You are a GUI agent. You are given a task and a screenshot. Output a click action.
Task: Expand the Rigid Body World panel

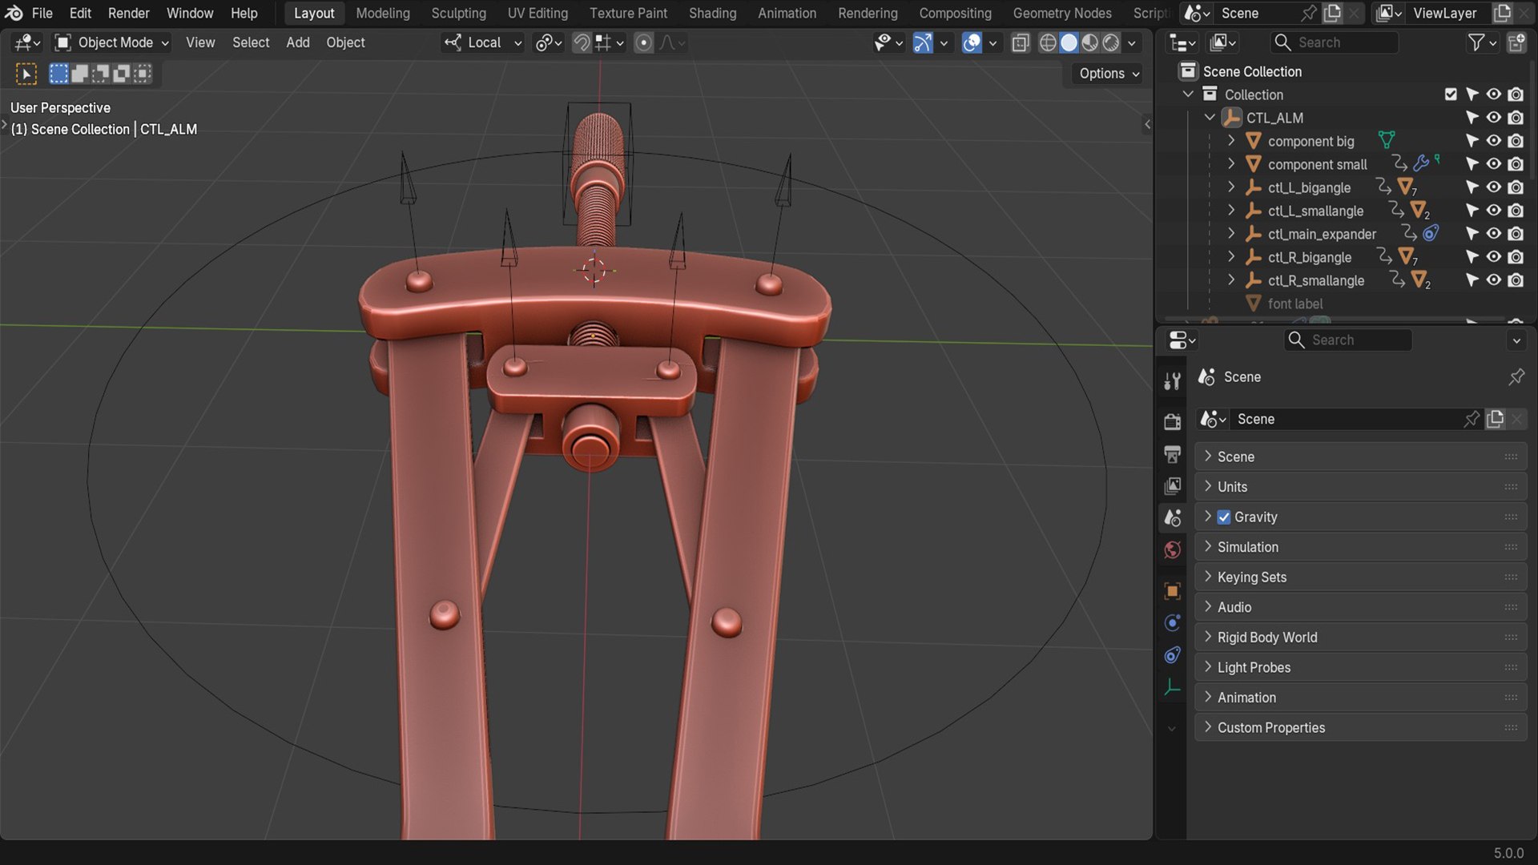click(x=1360, y=638)
